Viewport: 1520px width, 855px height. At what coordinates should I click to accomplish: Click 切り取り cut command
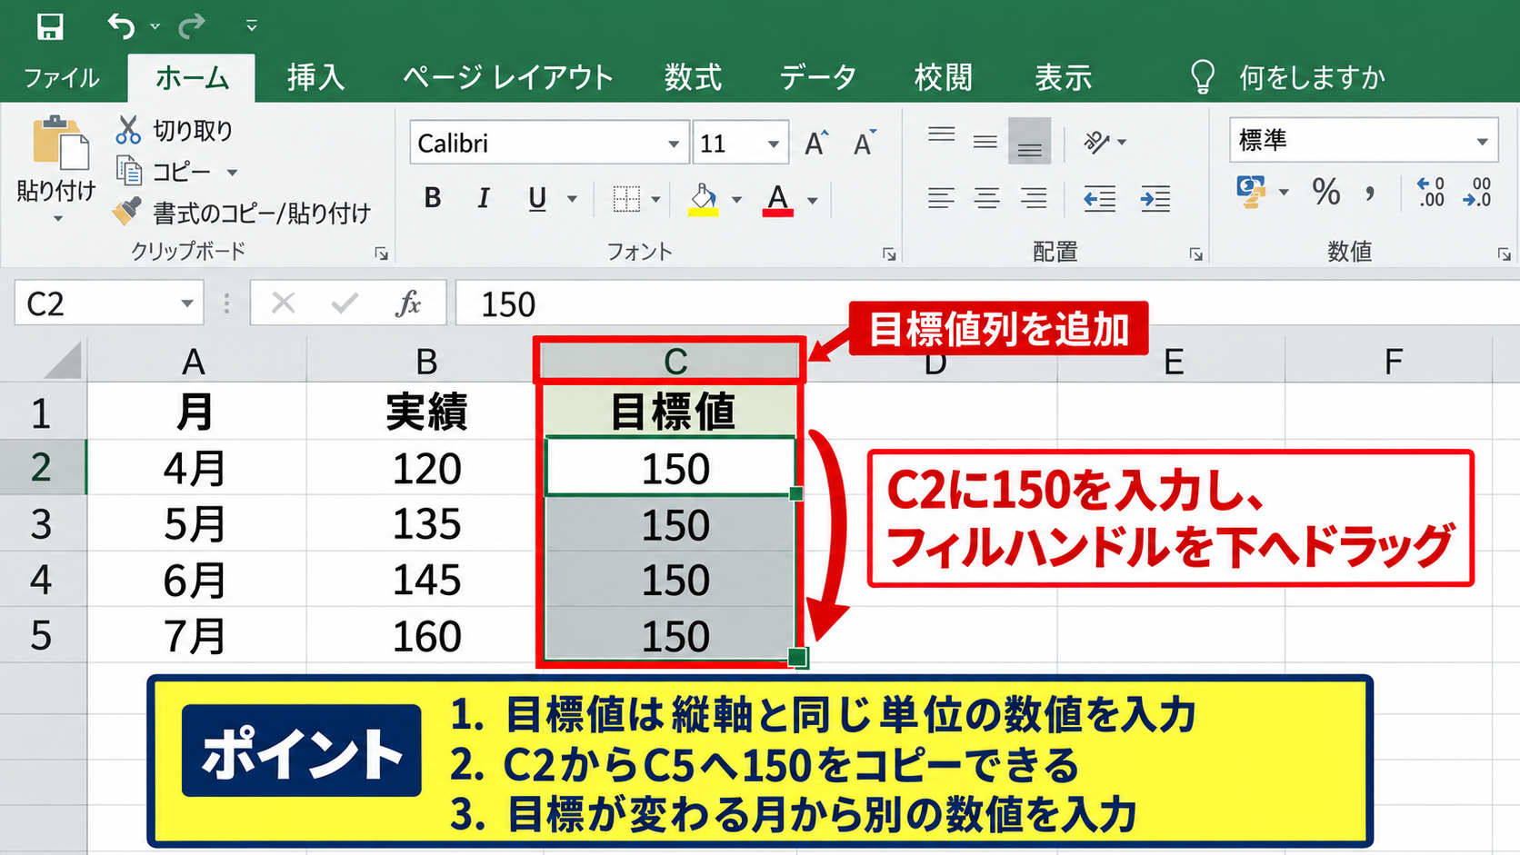coord(175,130)
